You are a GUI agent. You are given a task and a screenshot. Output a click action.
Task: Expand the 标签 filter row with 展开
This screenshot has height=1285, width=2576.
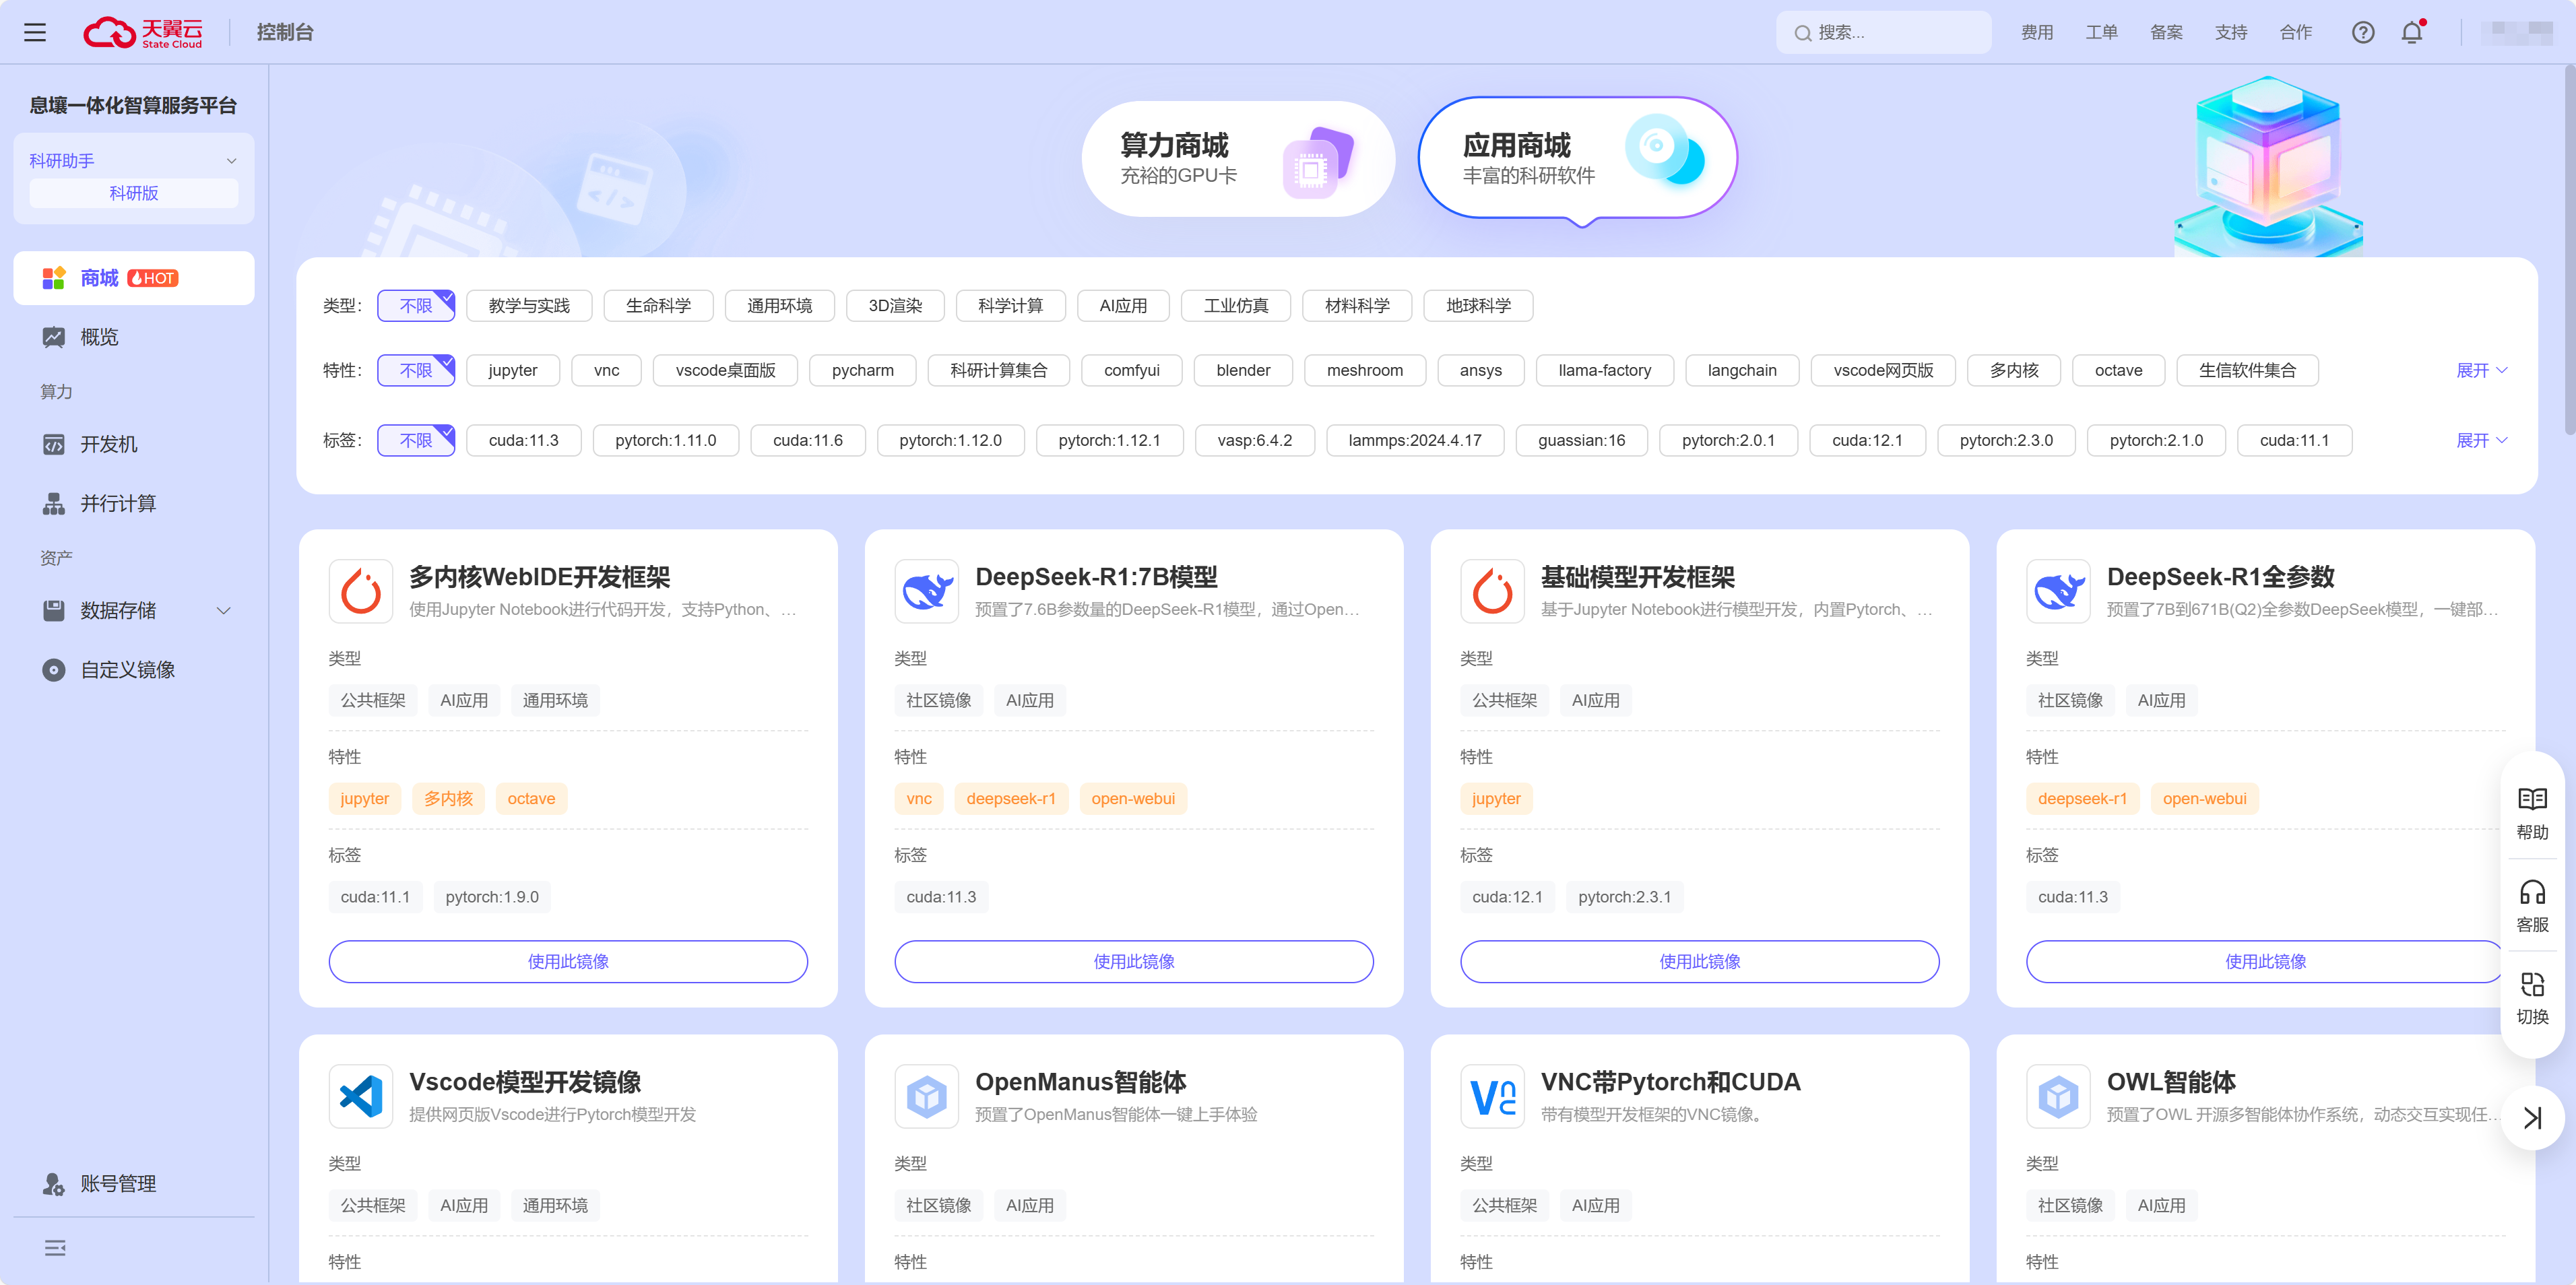tap(2482, 440)
